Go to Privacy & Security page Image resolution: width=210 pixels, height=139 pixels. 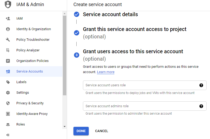coord(30,103)
